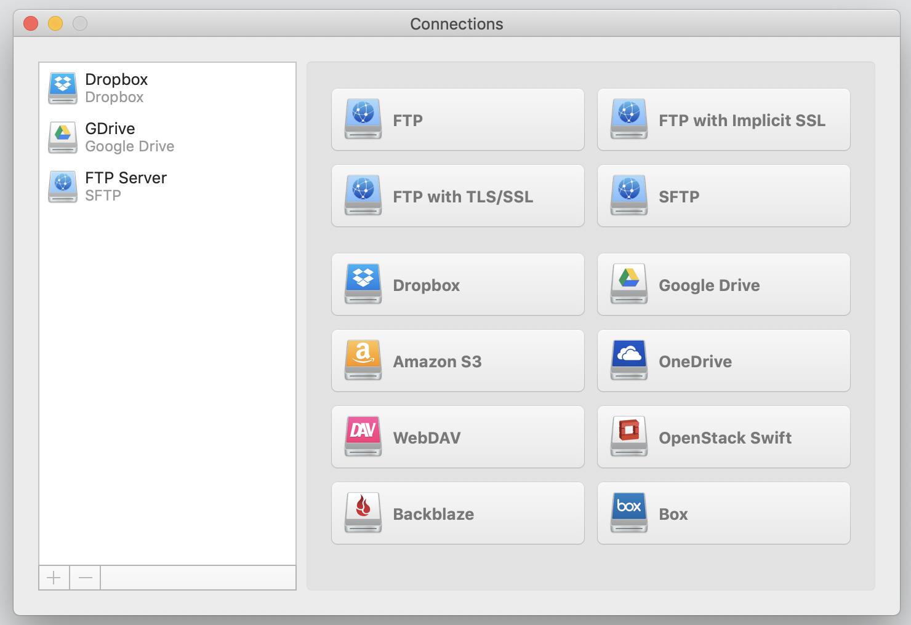Pick the Box label
Viewport: 911px width, 625px height.
coord(673,514)
